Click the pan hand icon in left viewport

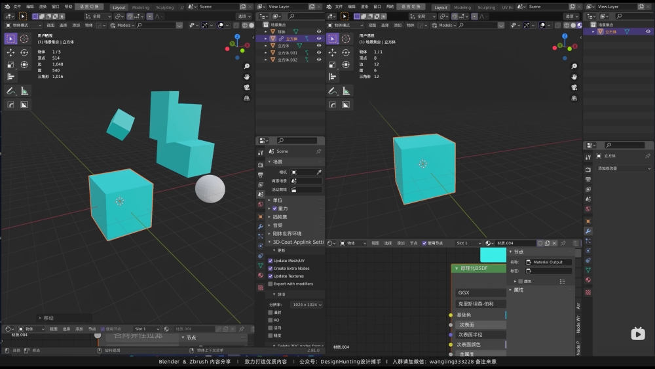point(247,77)
